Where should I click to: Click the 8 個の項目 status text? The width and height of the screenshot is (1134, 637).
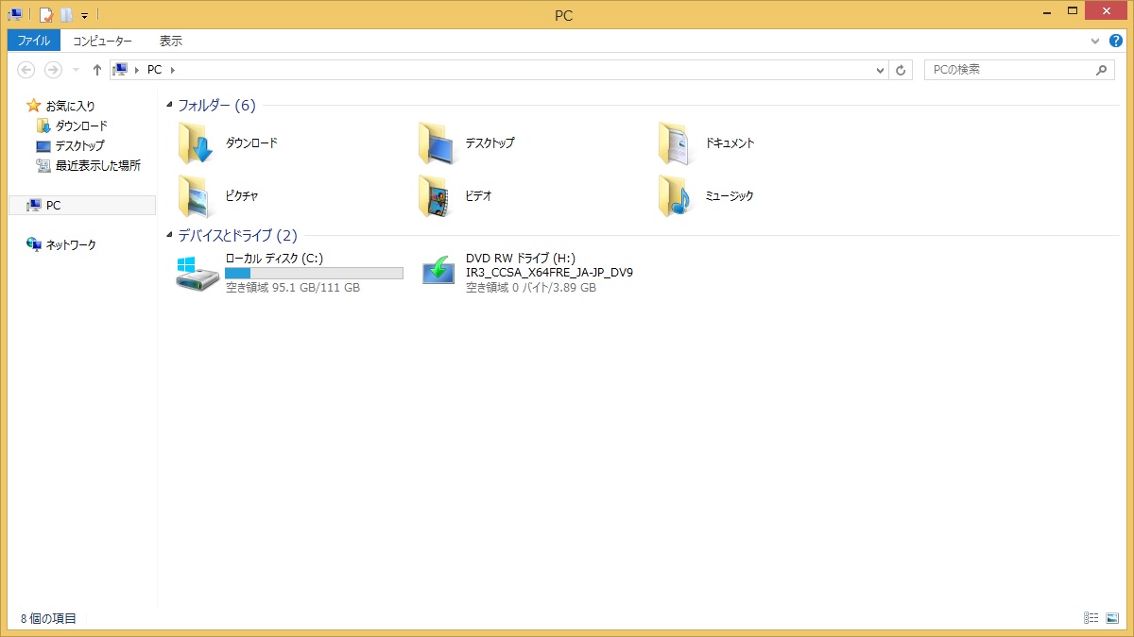point(48,619)
